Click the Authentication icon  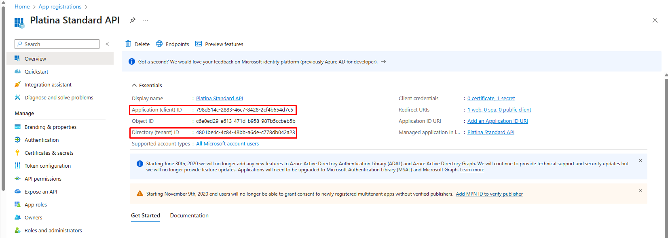coord(17,140)
